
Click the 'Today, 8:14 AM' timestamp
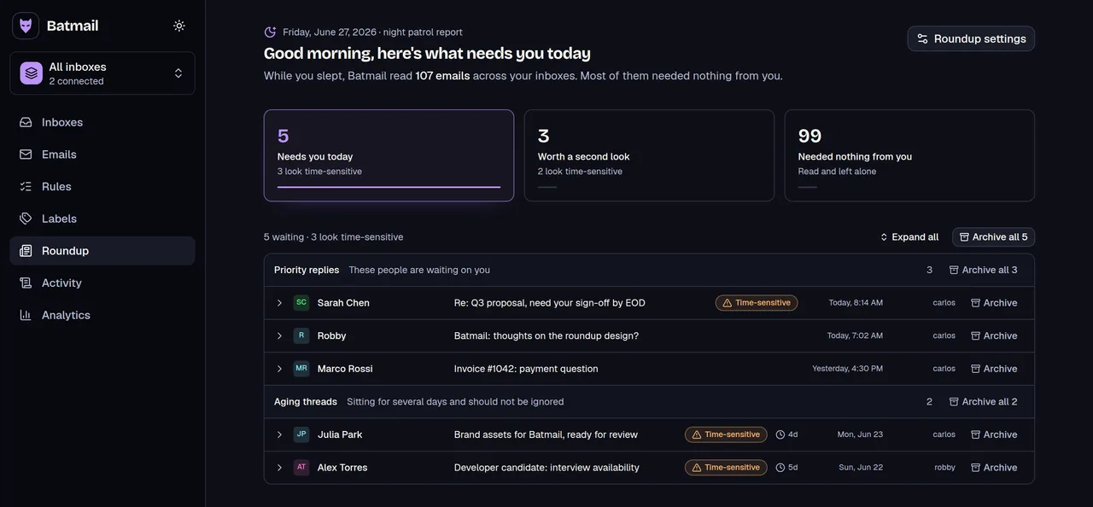[x=856, y=303]
